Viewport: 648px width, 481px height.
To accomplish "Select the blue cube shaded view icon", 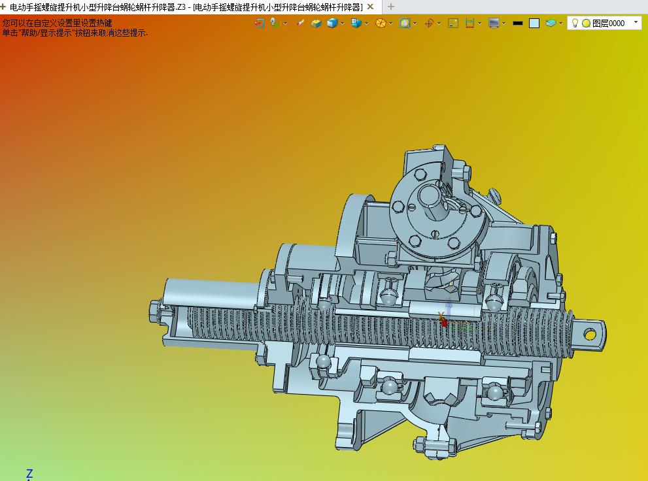I will [x=333, y=23].
